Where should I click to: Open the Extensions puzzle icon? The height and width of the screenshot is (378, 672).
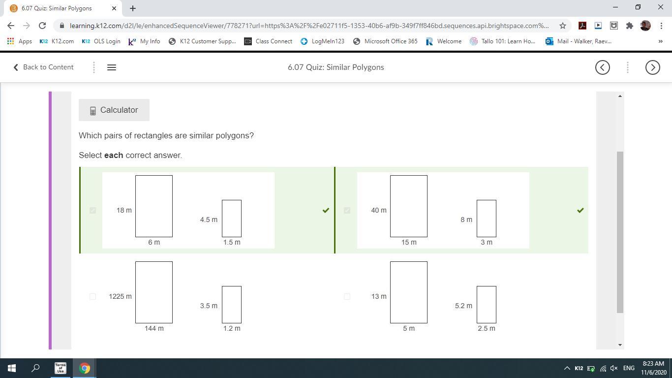click(630, 26)
